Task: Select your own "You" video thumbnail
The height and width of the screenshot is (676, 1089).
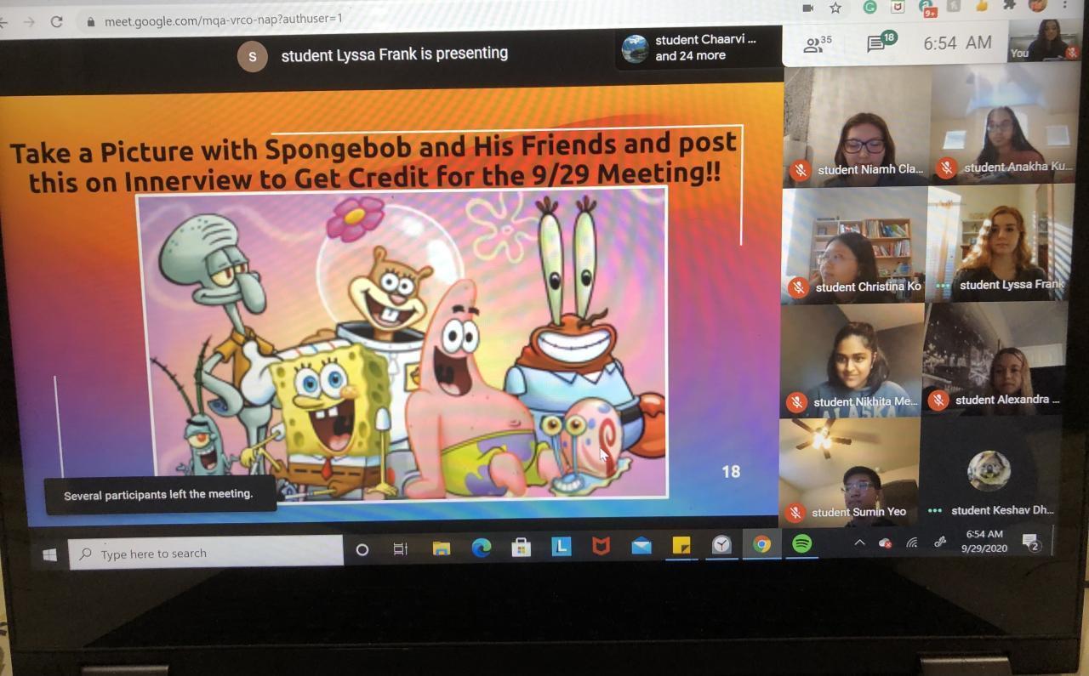Action: pyautogui.click(x=1042, y=40)
